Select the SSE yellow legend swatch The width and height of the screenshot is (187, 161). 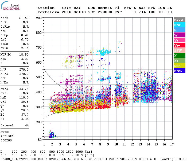click(x=180, y=66)
